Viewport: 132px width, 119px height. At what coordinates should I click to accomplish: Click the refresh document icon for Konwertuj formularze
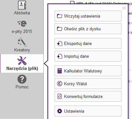pyautogui.click(x=60, y=96)
